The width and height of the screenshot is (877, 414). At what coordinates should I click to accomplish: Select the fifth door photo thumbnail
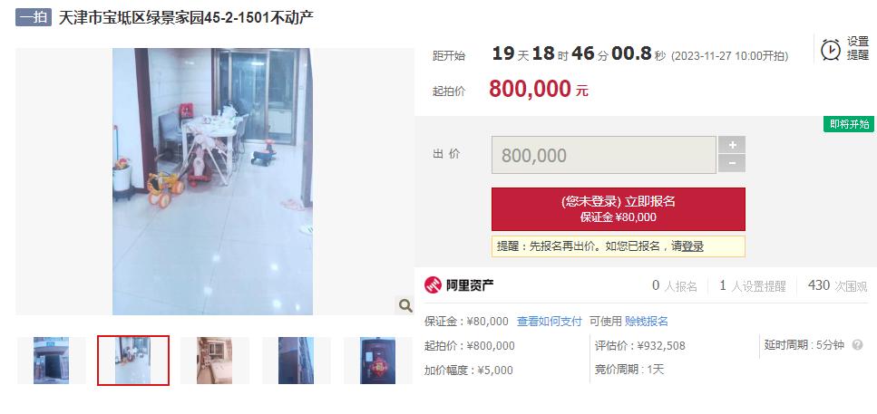[377, 361]
